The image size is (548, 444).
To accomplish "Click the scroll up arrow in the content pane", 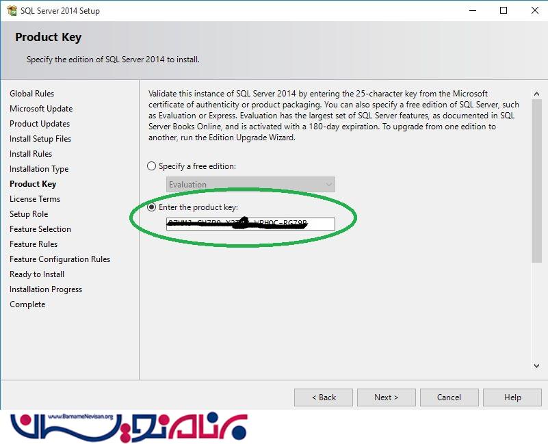I will (x=536, y=94).
